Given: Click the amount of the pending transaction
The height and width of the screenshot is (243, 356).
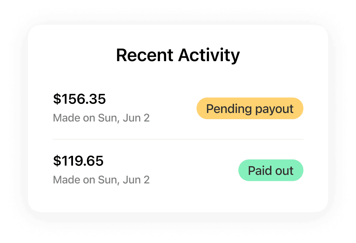Looking at the screenshot, I should [79, 99].
